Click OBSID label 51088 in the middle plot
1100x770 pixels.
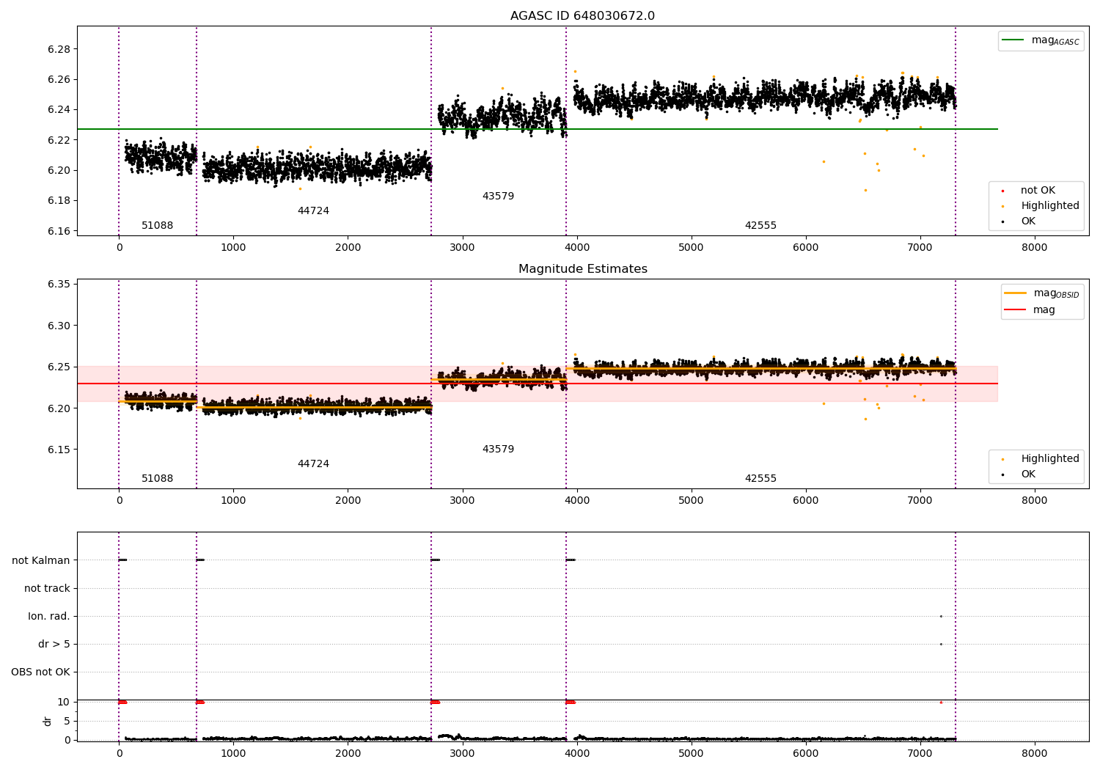[157, 478]
